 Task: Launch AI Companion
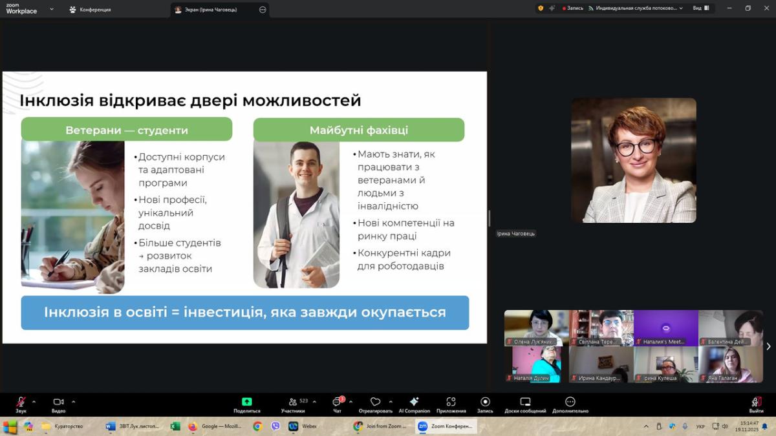click(415, 402)
